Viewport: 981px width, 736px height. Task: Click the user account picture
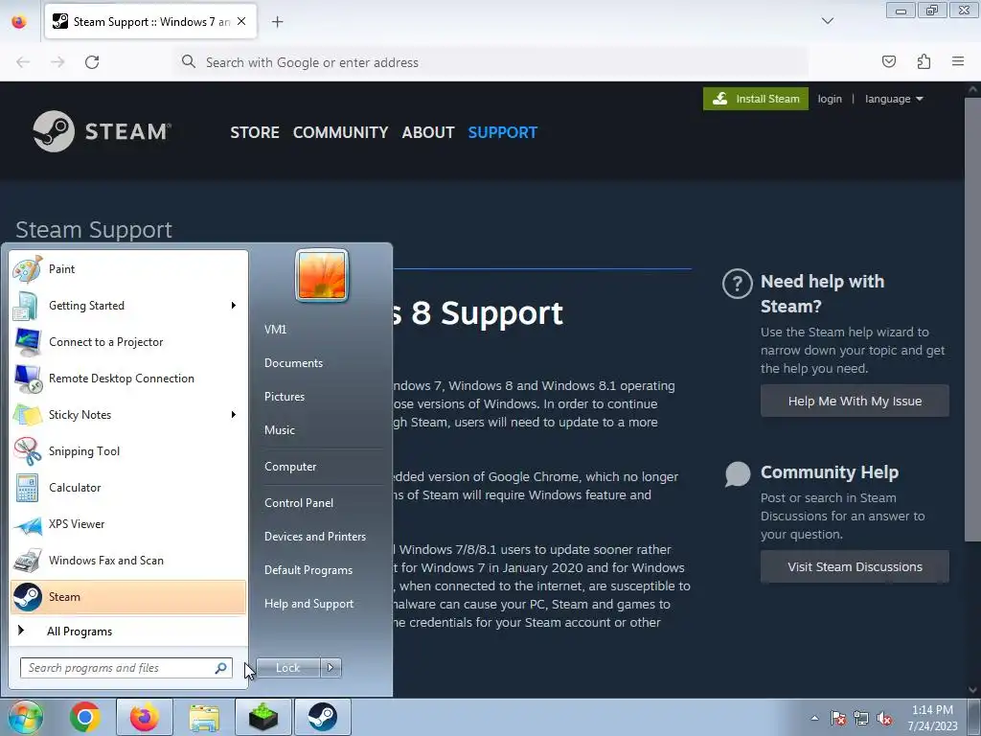pos(322,275)
